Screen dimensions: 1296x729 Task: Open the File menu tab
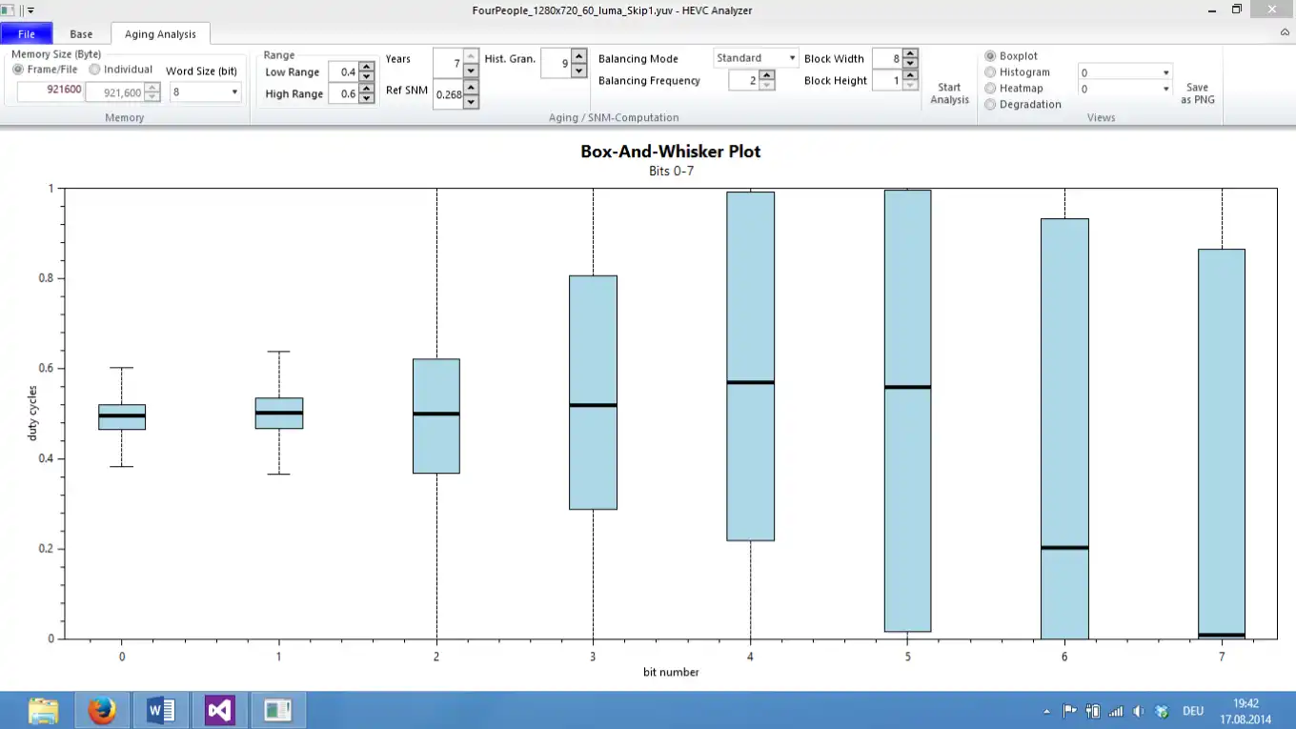tap(27, 34)
